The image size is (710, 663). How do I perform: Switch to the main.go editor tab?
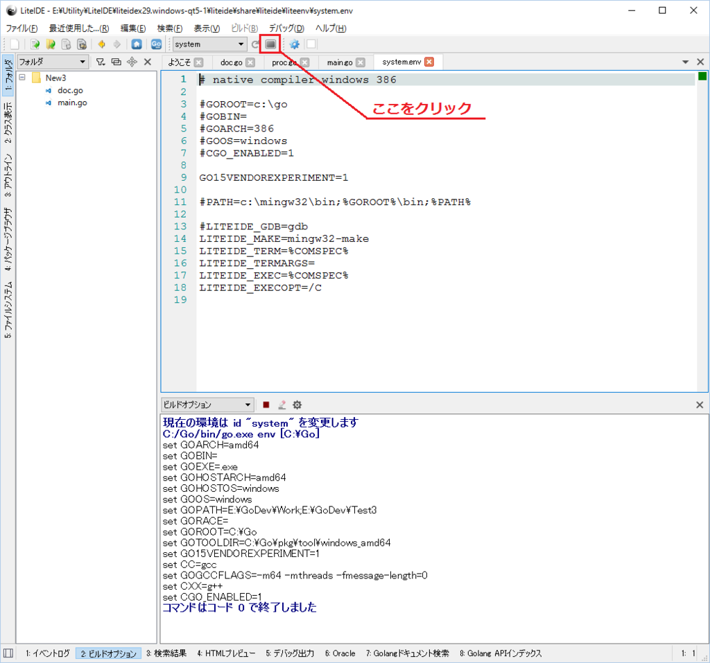point(340,62)
